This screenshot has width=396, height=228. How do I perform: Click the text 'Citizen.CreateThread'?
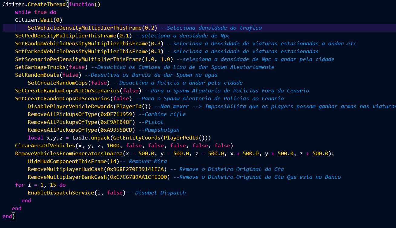34,4
